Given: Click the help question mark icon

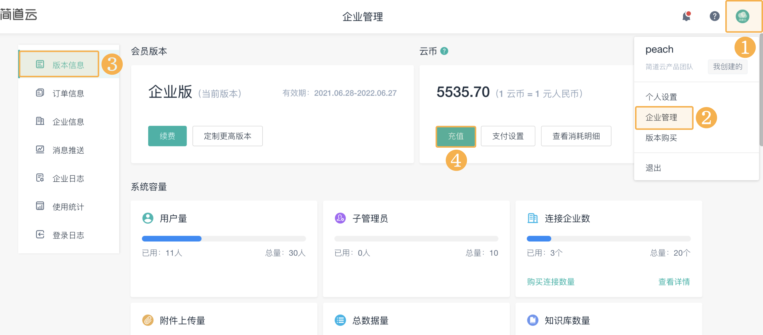Looking at the screenshot, I should pos(714,16).
